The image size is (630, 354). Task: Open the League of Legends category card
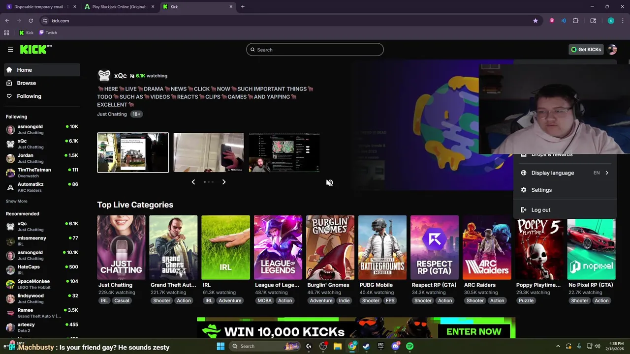(278, 247)
